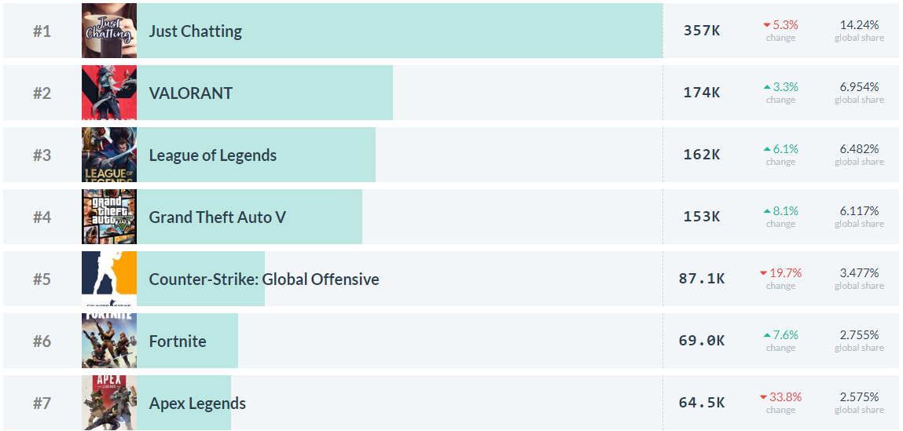Click the #5 rank number
903x431 pixels.
point(42,279)
